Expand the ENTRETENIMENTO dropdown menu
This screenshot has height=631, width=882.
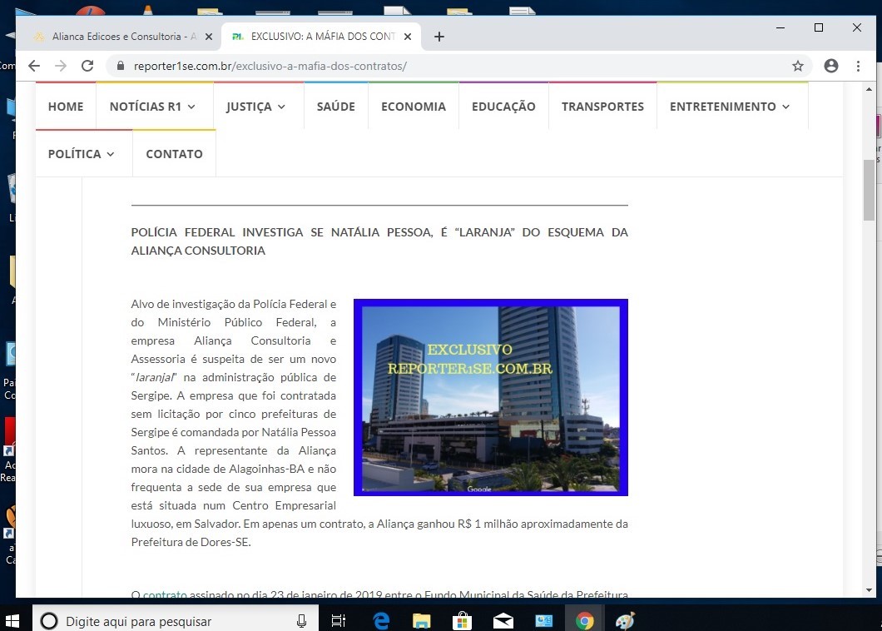(730, 107)
